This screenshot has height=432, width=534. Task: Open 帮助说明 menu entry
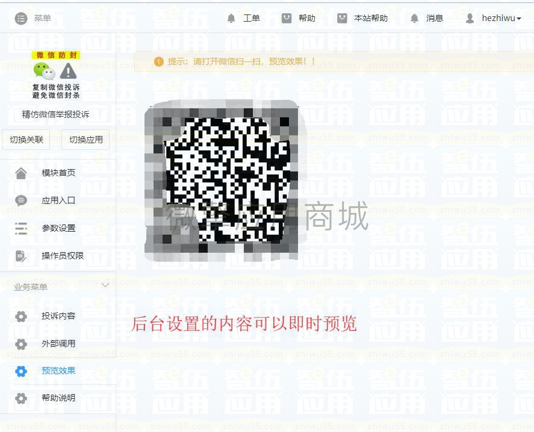58,398
